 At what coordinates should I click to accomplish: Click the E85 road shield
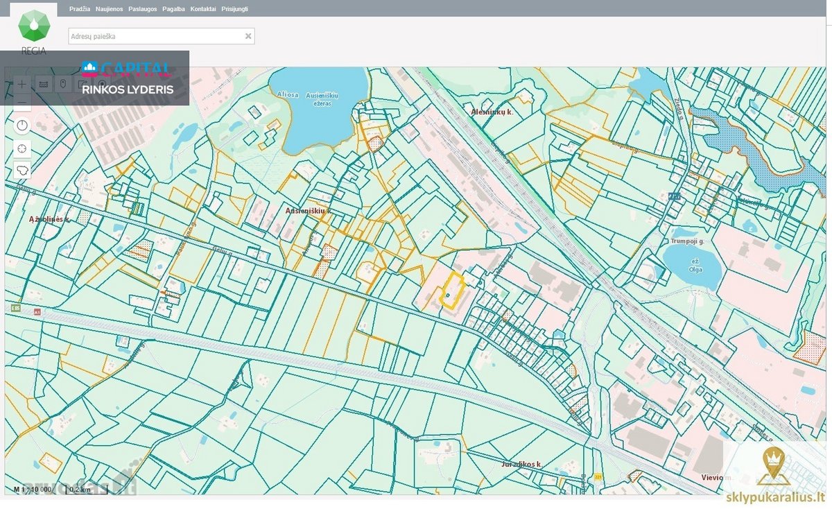point(15,307)
